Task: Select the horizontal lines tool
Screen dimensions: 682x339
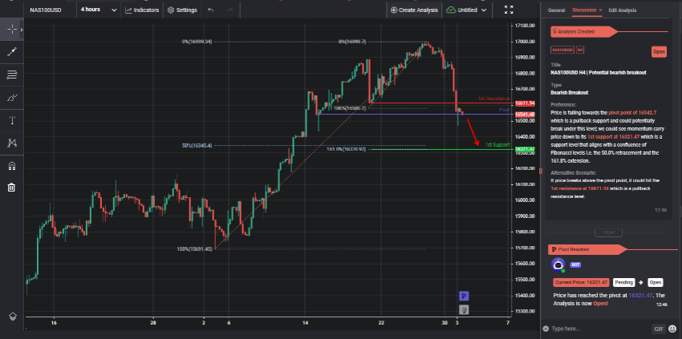Action: tap(12, 75)
